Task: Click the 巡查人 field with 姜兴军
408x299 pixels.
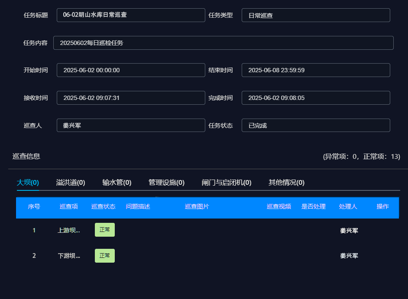Action: click(x=130, y=125)
